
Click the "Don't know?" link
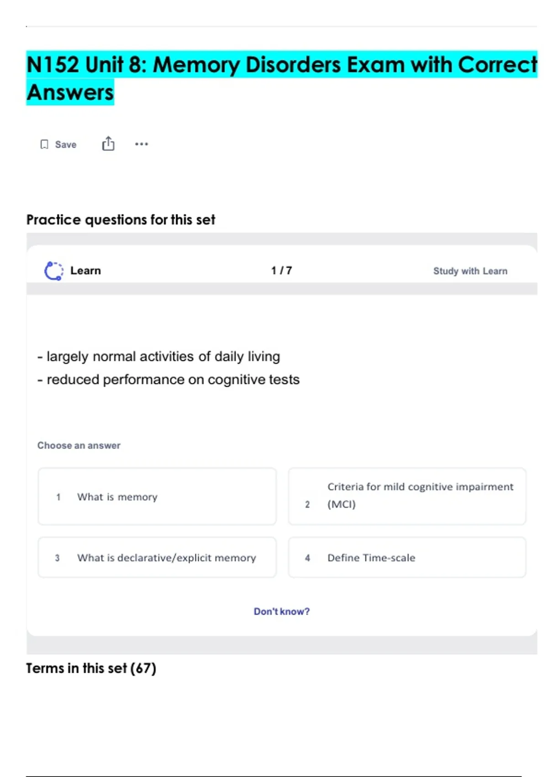click(282, 612)
